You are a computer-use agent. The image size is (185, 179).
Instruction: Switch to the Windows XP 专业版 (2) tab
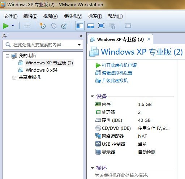click(120, 39)
